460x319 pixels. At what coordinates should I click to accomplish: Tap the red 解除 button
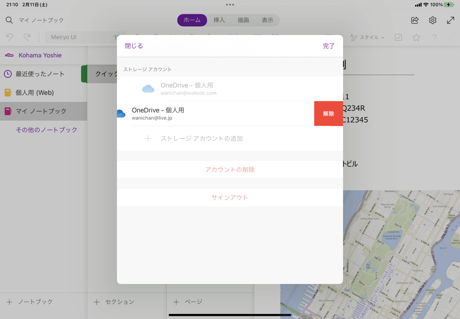[329, 114]
